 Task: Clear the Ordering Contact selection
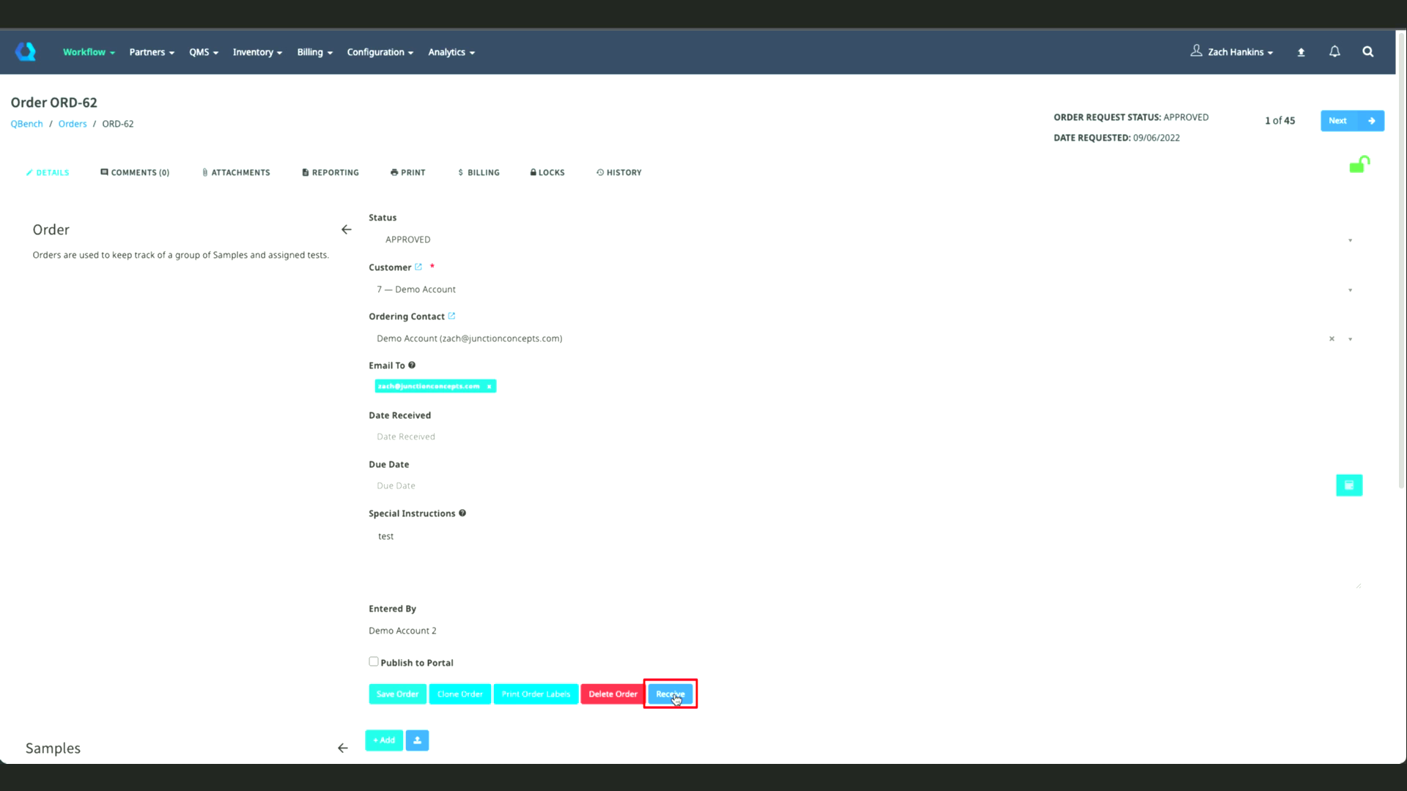coord(1332,338)
